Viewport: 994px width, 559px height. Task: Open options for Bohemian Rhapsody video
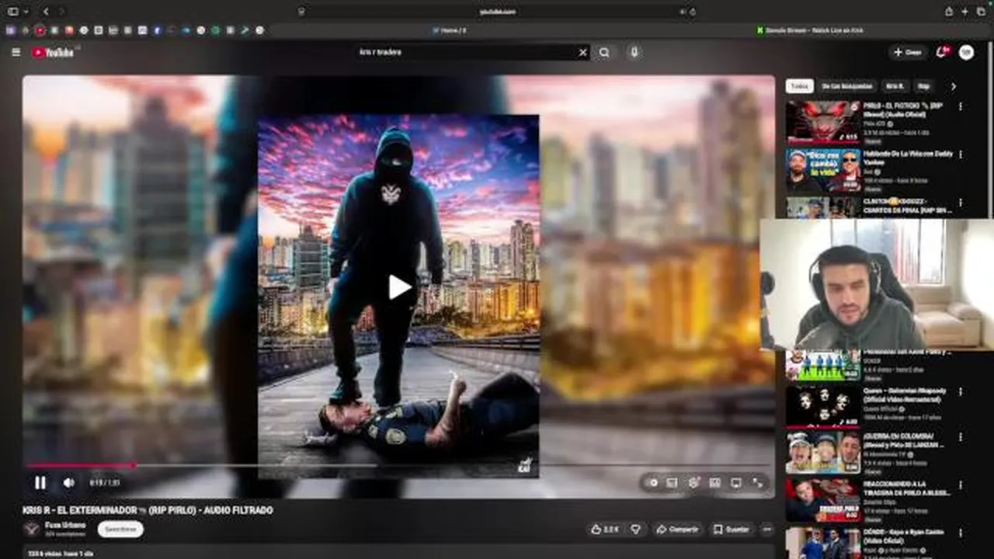click(x=961, y=391)
